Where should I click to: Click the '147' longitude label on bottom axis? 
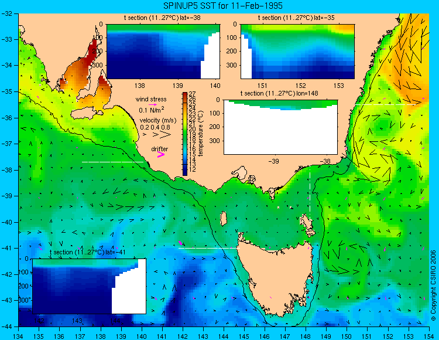point(285,336)
